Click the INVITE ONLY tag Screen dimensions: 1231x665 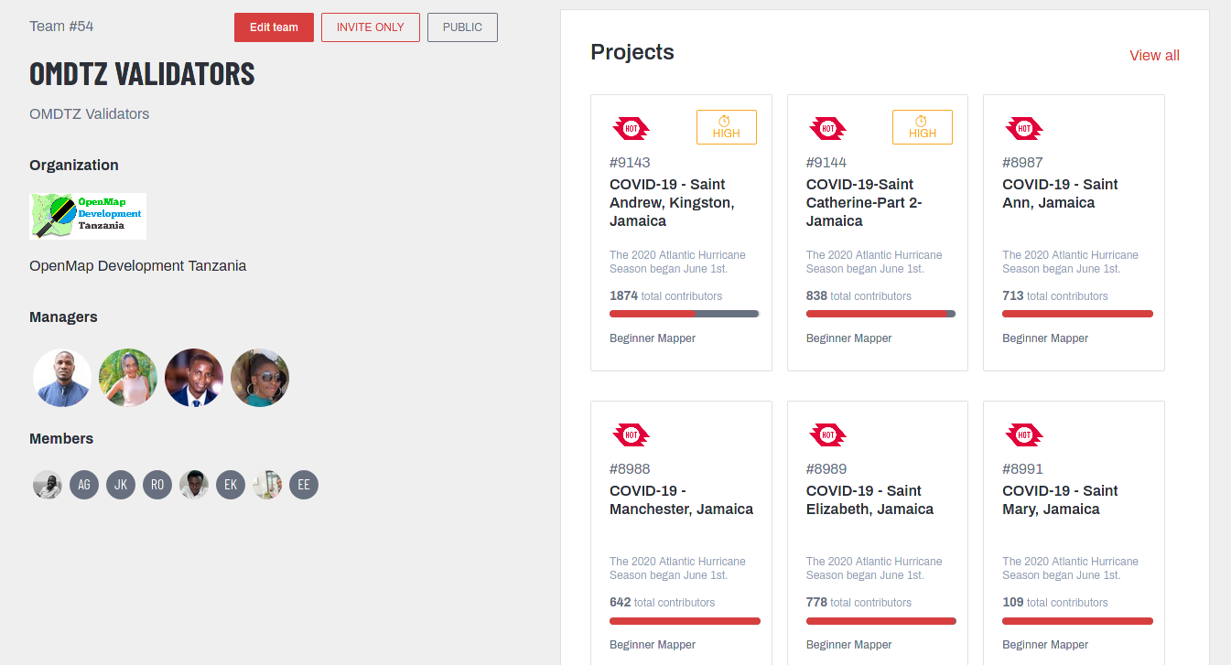tap(371, 27)
